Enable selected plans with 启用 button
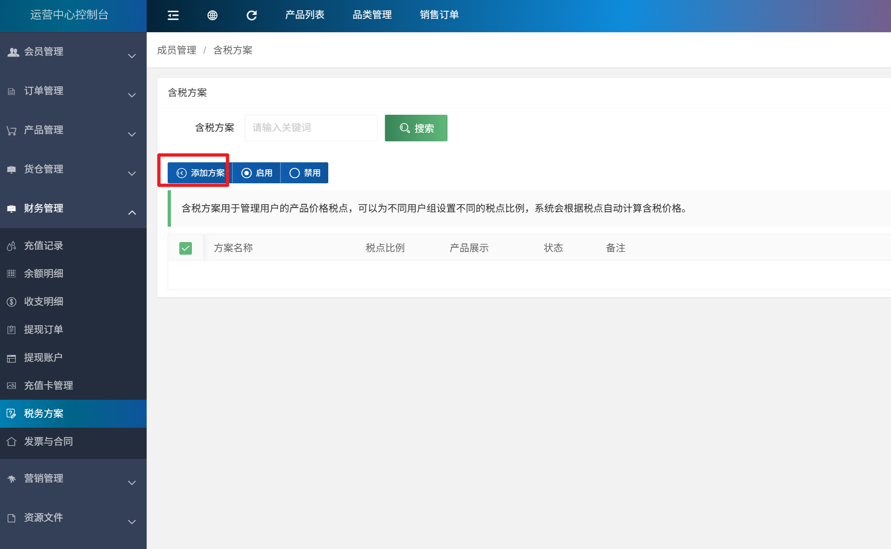The image size is (891, 549). click(256, 173)
